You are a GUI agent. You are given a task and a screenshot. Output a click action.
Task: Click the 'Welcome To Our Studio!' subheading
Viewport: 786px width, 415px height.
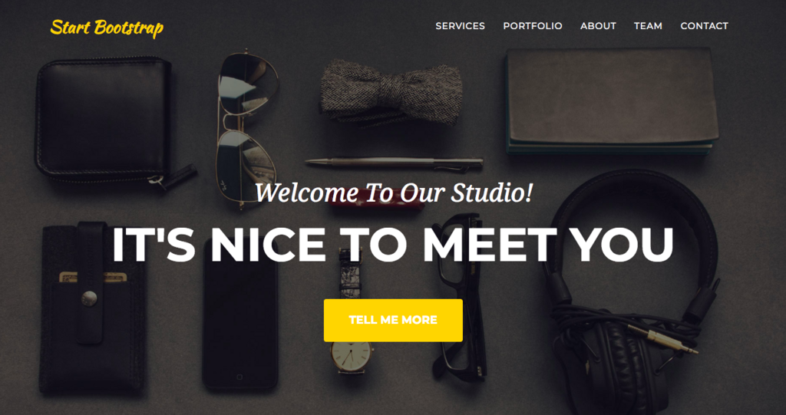[x=394, y=193]
